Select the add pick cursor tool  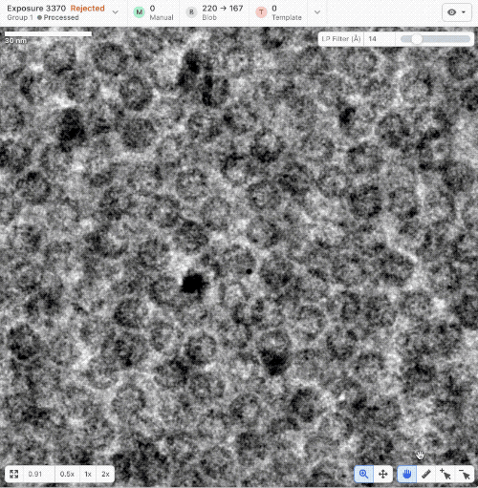[x=445, y=474]
